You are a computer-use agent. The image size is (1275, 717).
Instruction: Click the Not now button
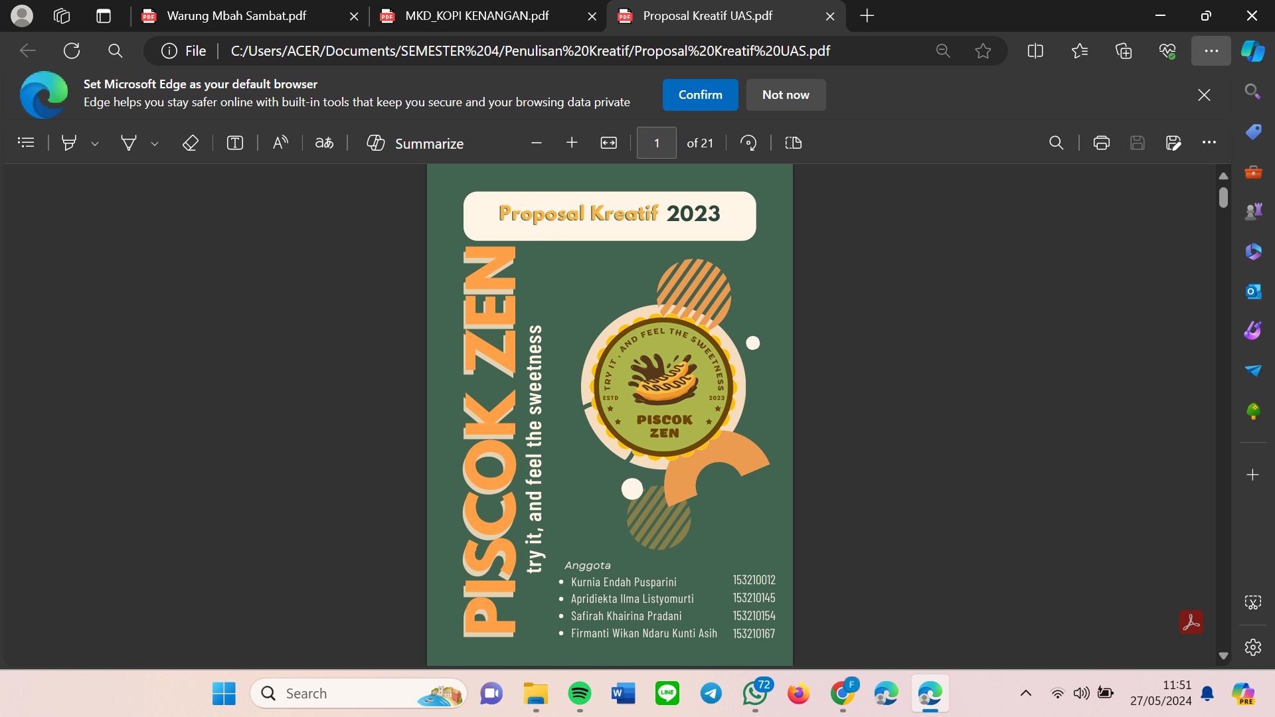[786, 95]
